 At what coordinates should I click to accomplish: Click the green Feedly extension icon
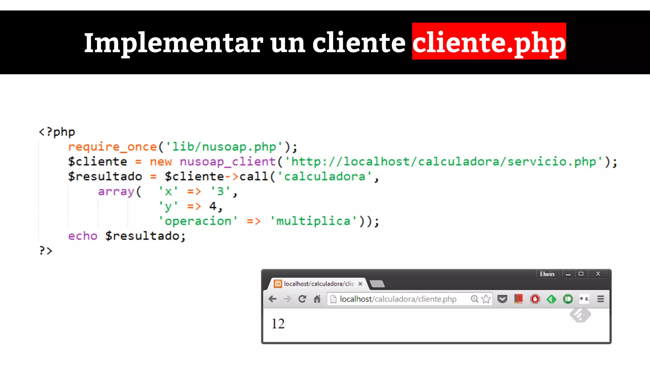tap(551, 299)
